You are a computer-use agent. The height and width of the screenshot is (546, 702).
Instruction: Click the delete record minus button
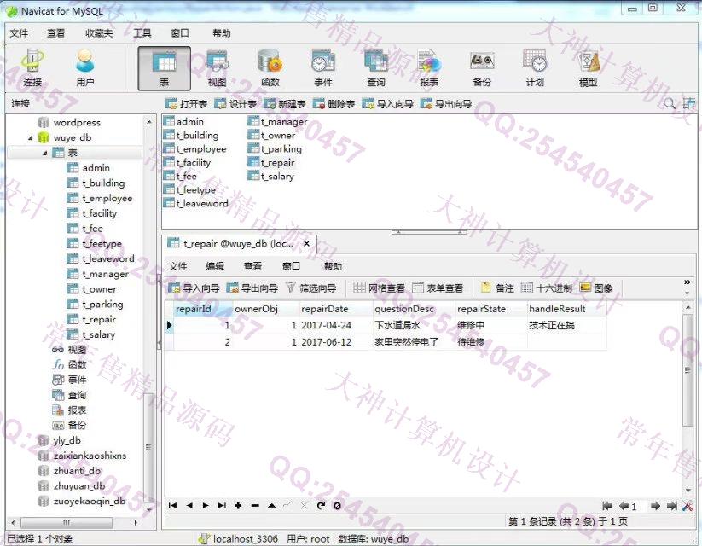coord(255,506)
